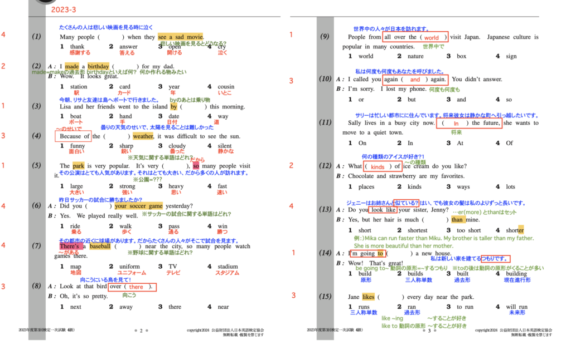Pick answer choice 'funny' in question 4
Screen dimensions: 571x345
(x=78, y=146)
